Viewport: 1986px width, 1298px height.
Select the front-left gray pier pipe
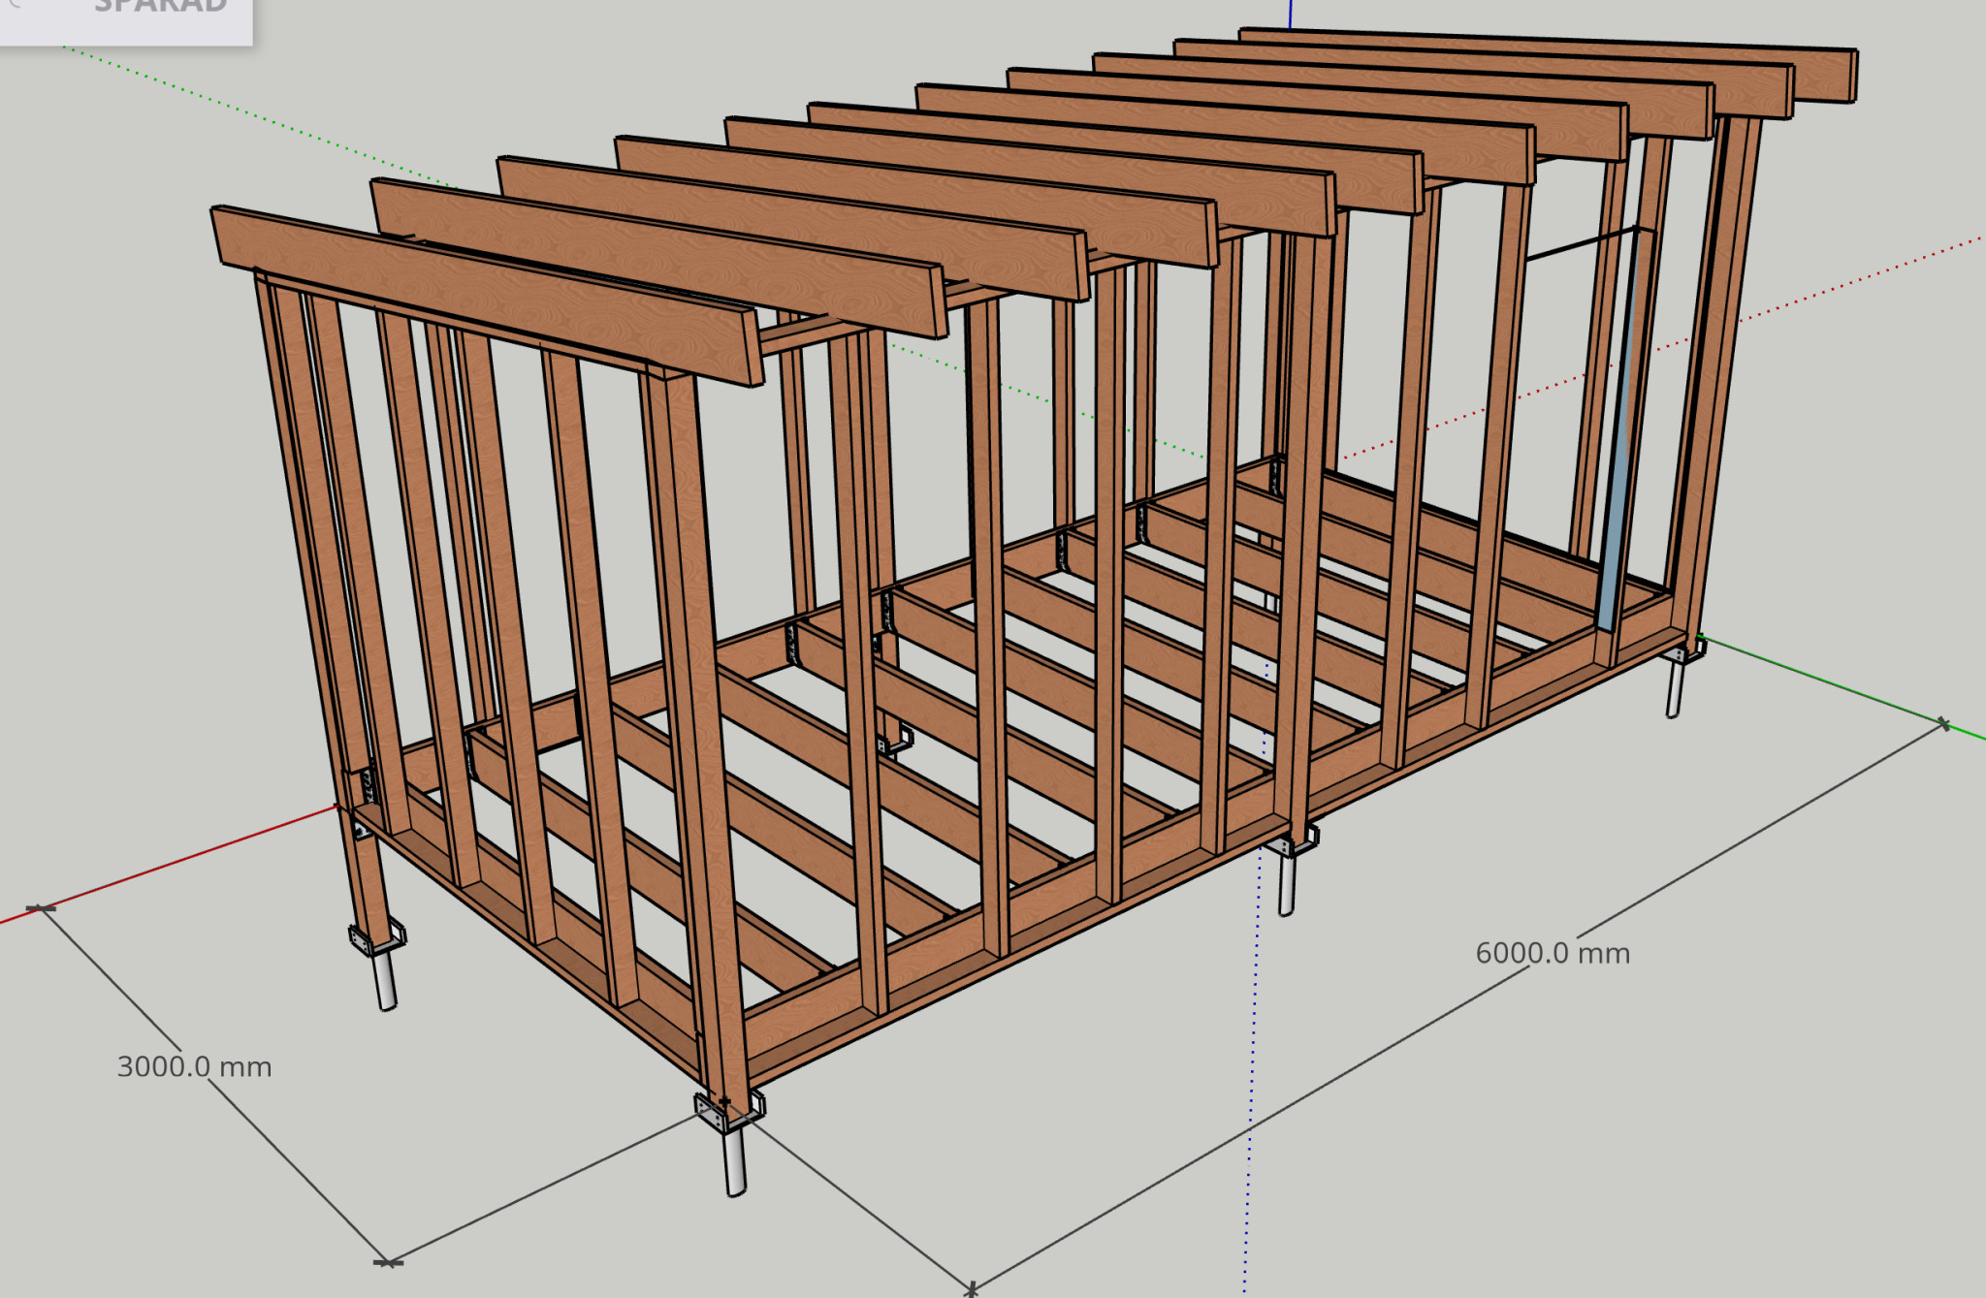tap(385, 981)
